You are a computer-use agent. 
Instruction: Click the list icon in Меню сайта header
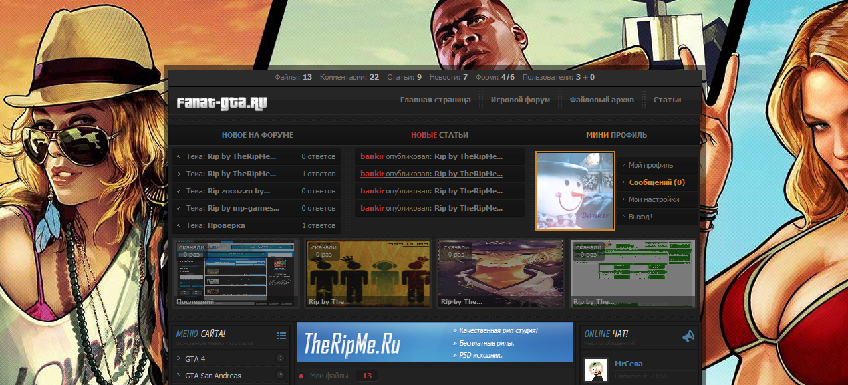(x=281, y=336)
